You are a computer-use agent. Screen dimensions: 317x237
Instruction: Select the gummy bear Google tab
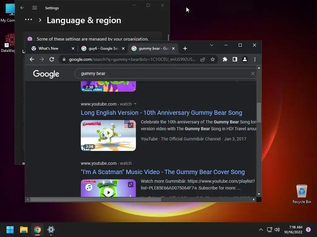point(154,48)
